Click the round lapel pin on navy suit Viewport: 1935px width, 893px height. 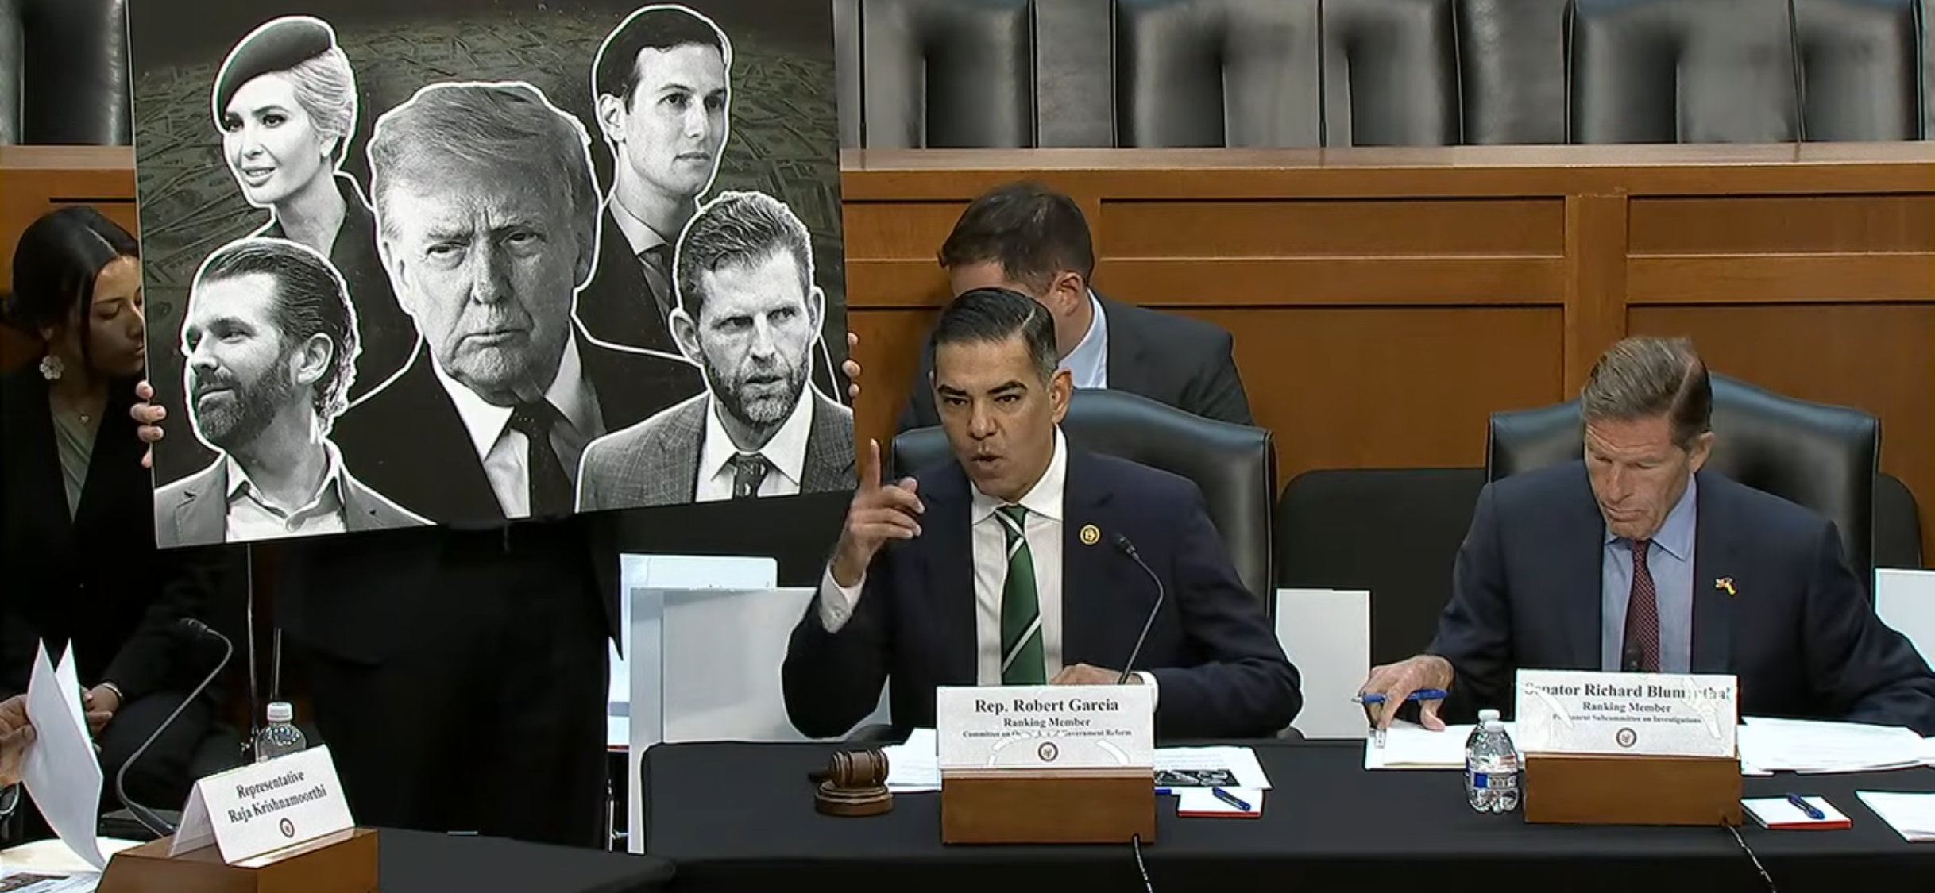pyautogui.click(x=1089, y=533)
